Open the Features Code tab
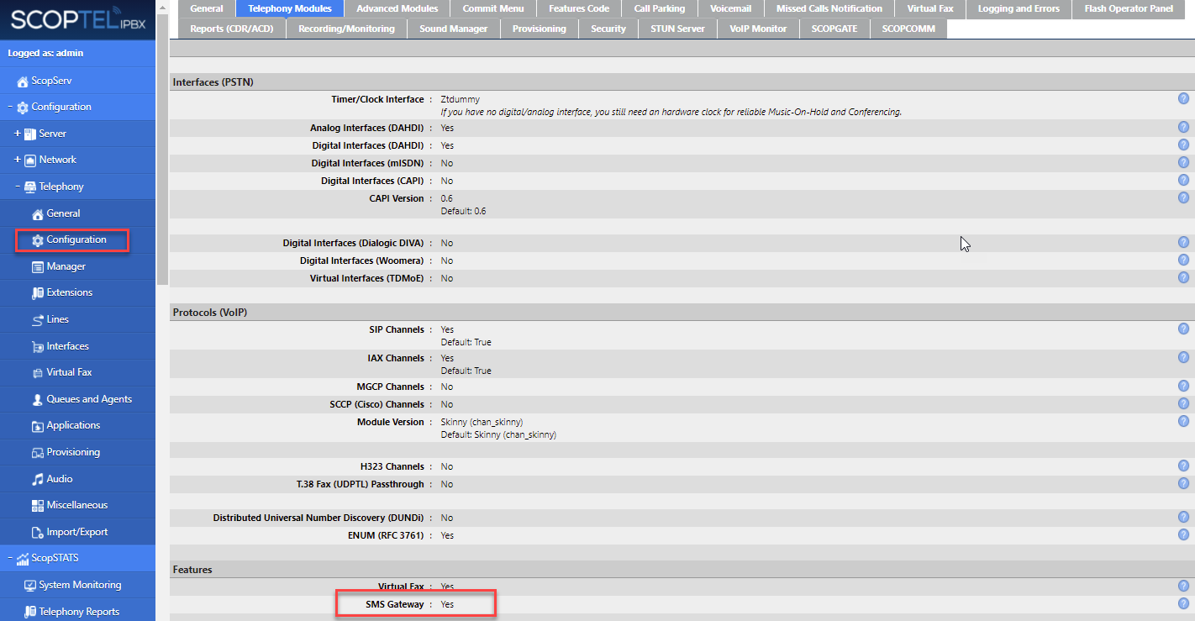This screenshot has height=621, width=1195. click(x=579, y=8)
